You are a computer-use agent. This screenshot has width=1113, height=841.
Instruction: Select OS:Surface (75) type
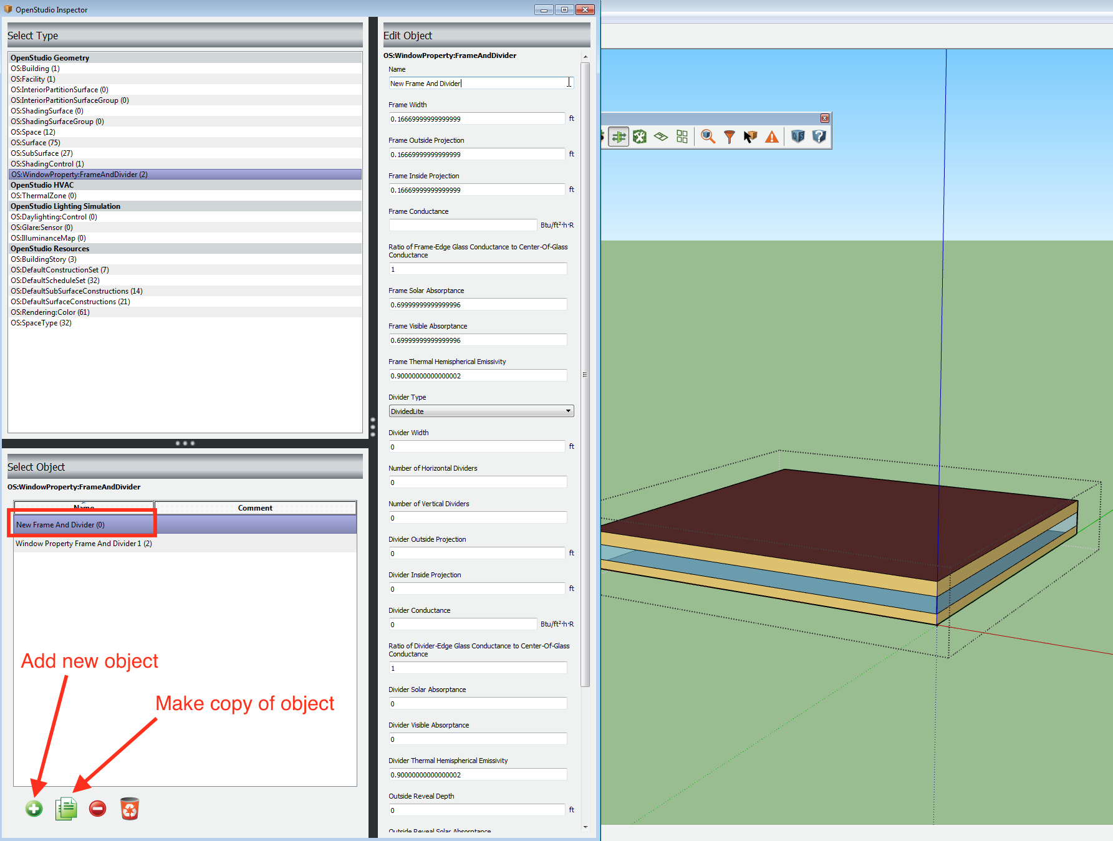pos(185,143)
